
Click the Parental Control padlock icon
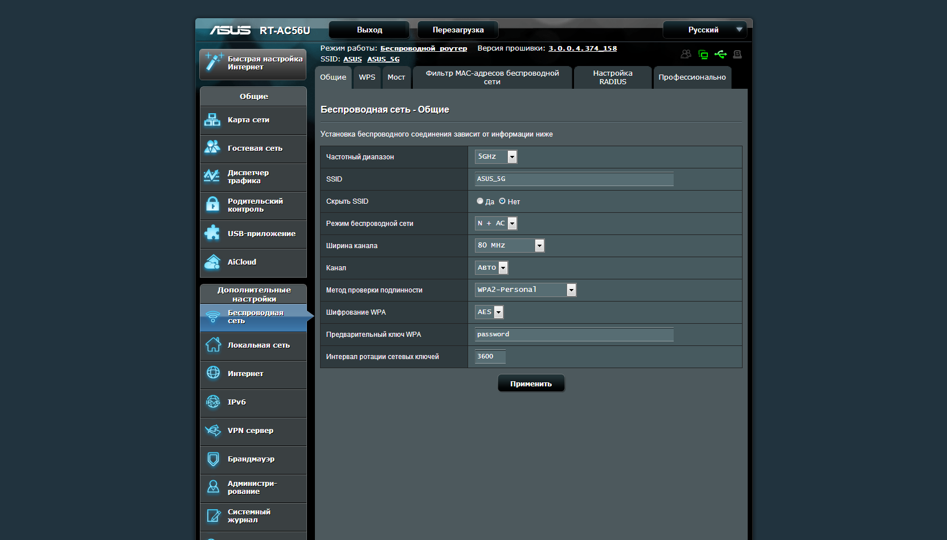212,204
